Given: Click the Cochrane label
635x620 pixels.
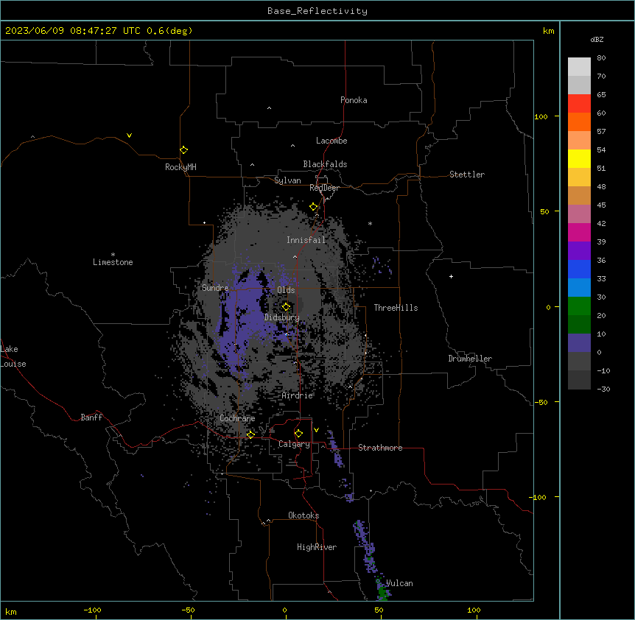Looking at the screenshot, I should (x=237, y=418).
